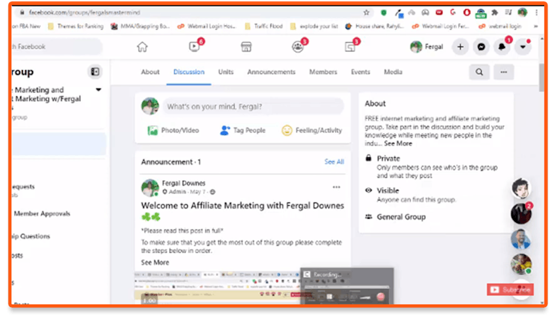Switch to the Discussion tab
The height and width of the screenshot is (322, 556).
[189, 72]
